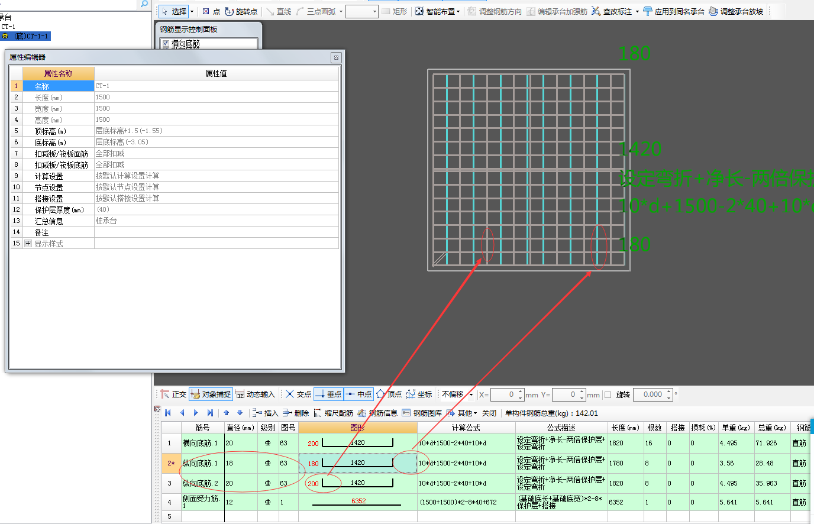The width and height of the screenshot is (814, 524).
Task: Click 缩尺配筋 scaled rebar tool
Action: [x=333, y=413]
